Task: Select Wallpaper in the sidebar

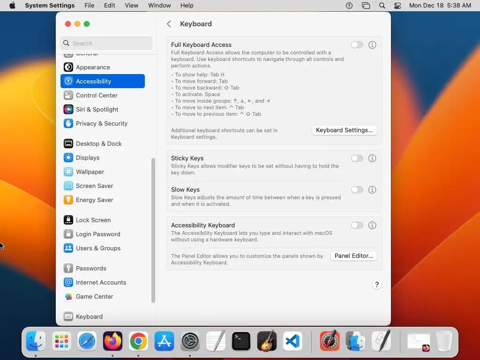Action: pyautogui.click(x=103, y=172)
